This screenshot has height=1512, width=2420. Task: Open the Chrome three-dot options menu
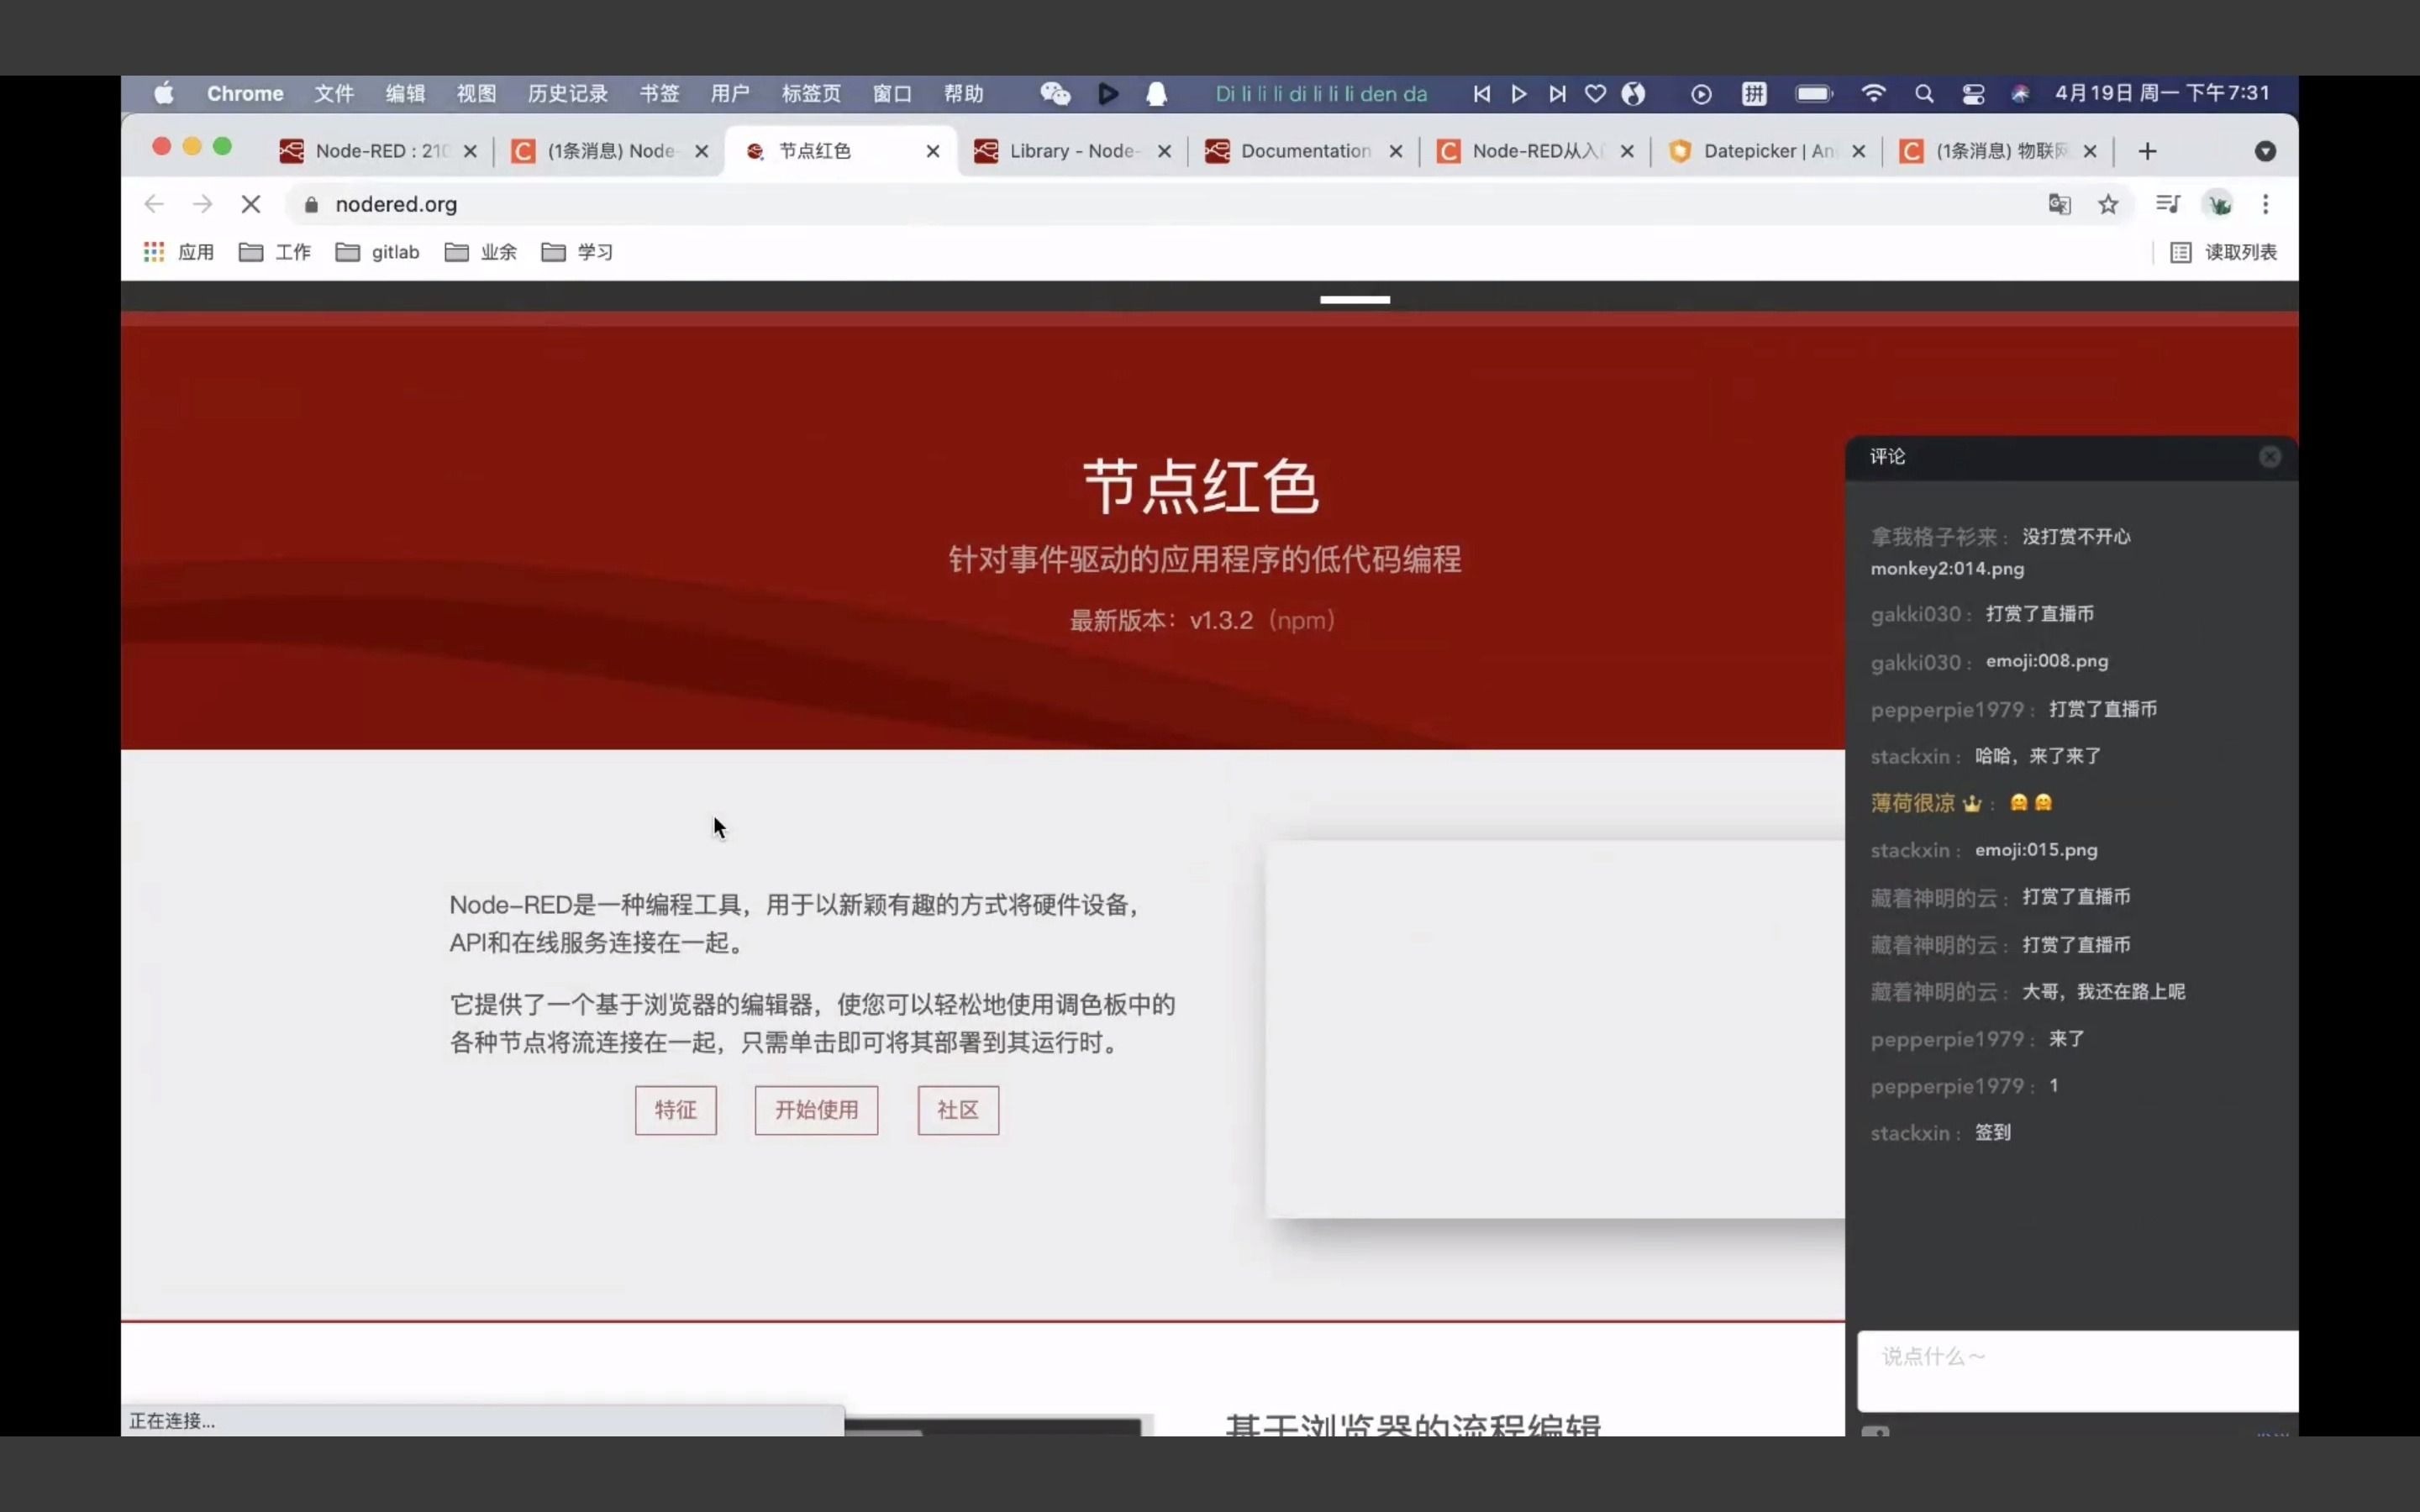point(2267,204)
